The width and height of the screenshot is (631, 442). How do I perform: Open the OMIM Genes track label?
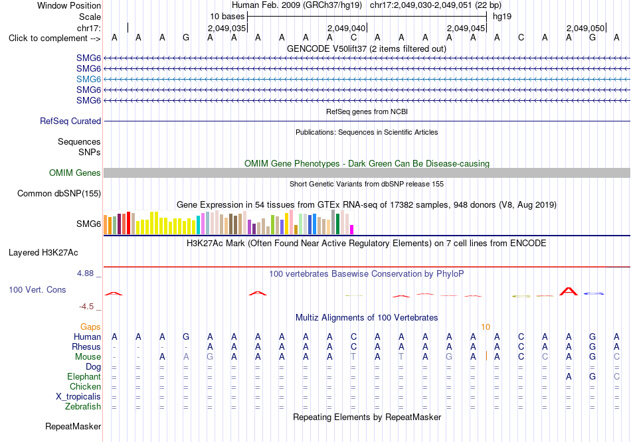[x=75, y=173]
